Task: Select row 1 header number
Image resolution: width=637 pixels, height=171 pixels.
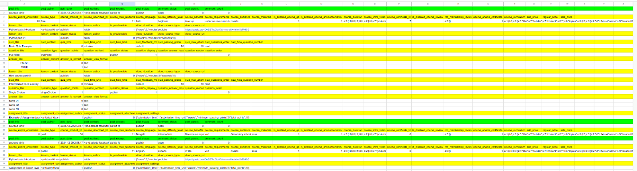Action: (x=4, y=8)
